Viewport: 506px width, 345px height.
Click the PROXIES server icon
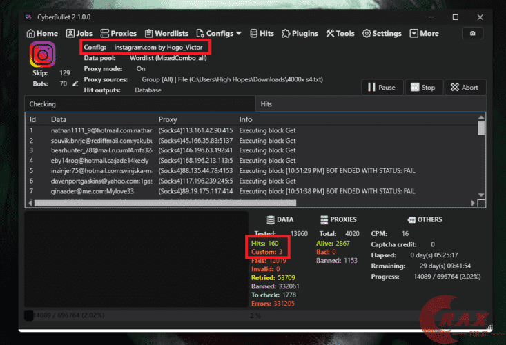[x=324, y=220]
